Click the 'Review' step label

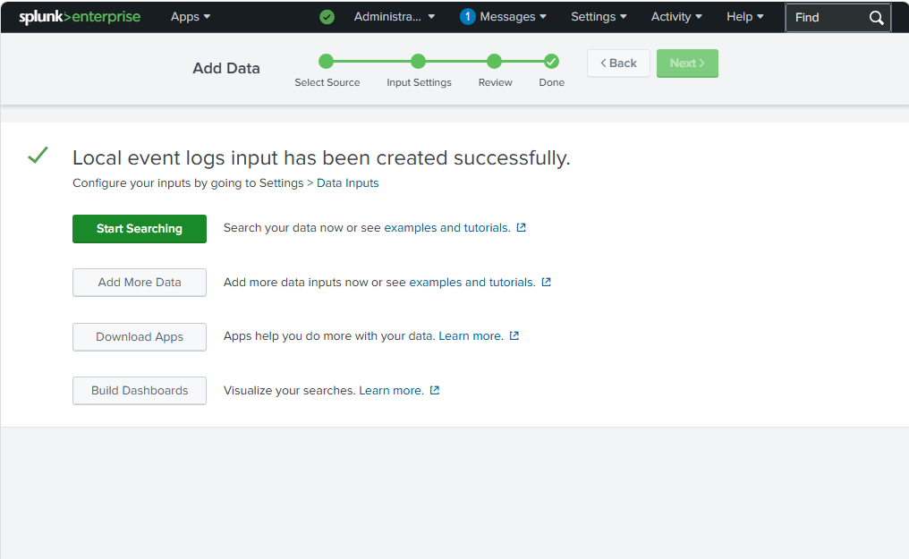tap(495, 82)
